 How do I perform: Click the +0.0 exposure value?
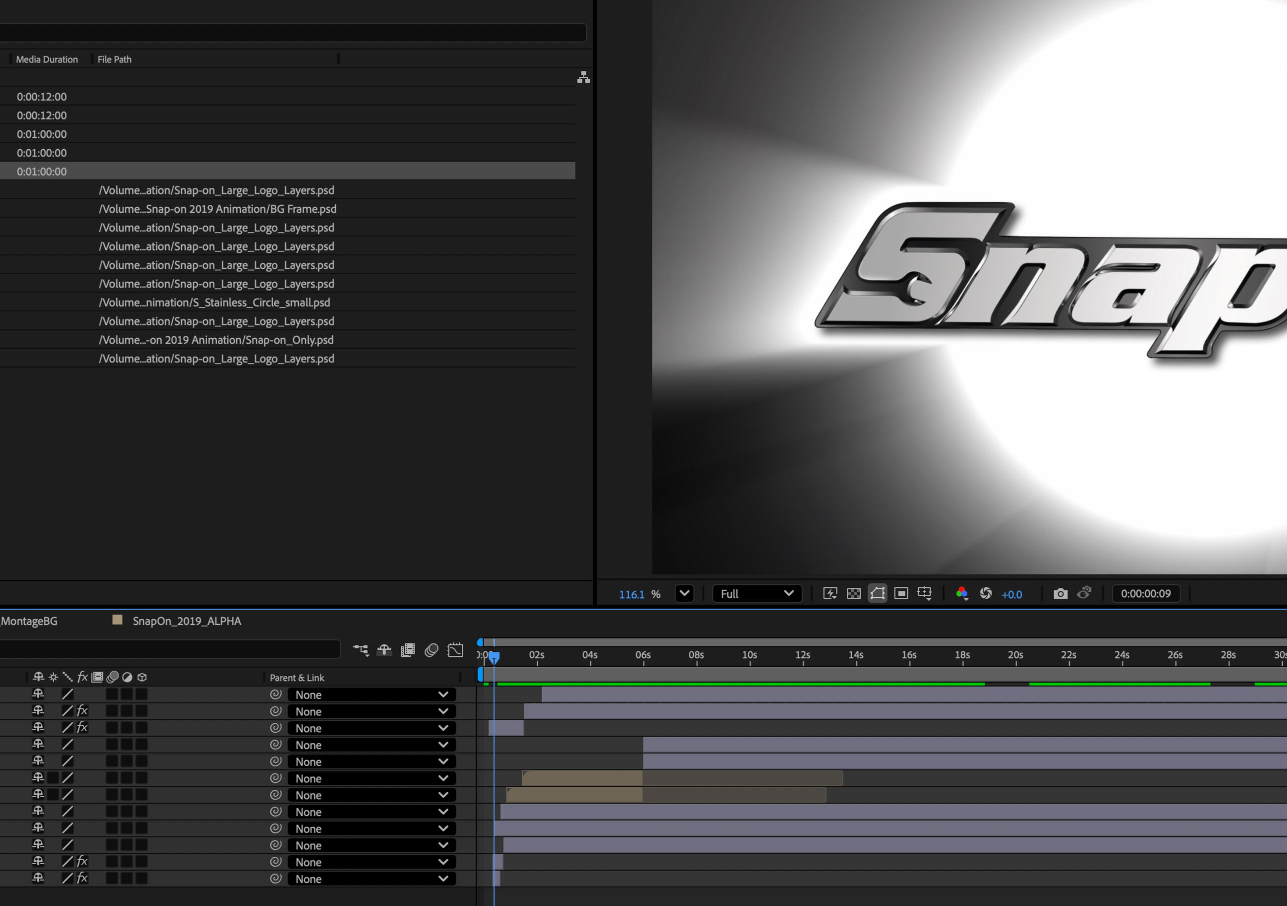coord(1011,595)
